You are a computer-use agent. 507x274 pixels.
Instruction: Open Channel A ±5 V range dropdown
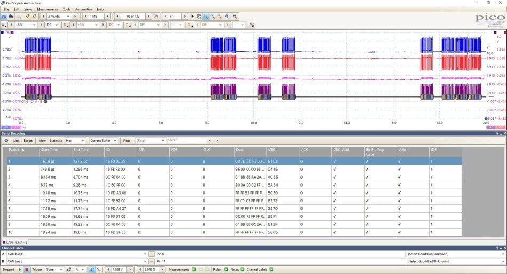coord(34,25)
